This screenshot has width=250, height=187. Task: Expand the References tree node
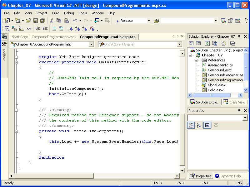(x=196, y=60)
